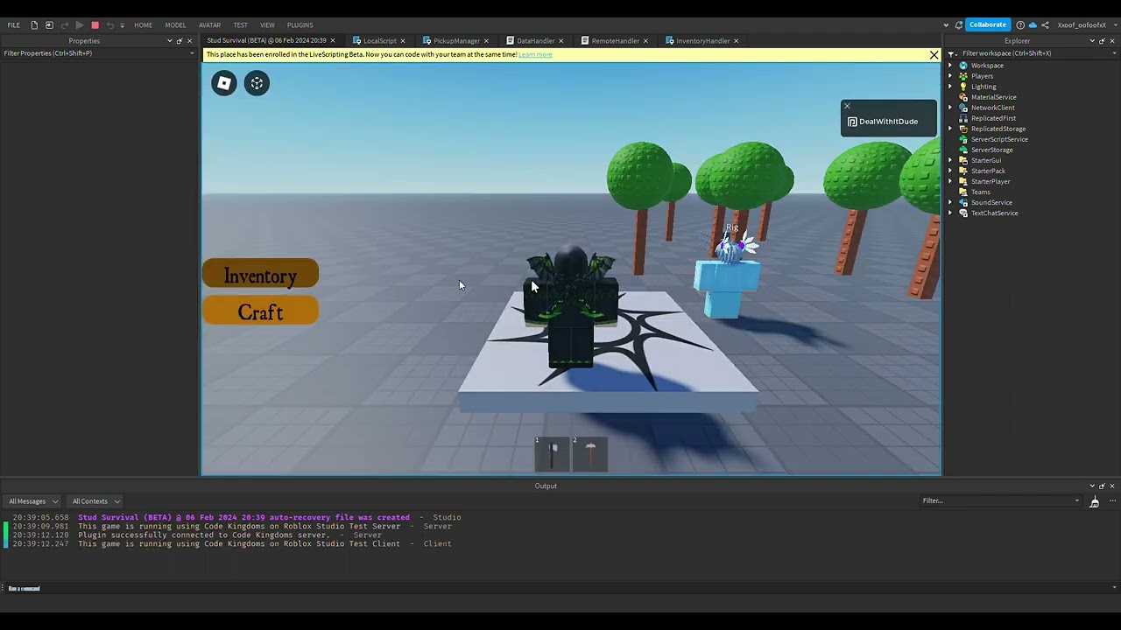Click the New file icon in top toolbar
This screenshot has width=1121, height=630.
(x=34, y=24)
